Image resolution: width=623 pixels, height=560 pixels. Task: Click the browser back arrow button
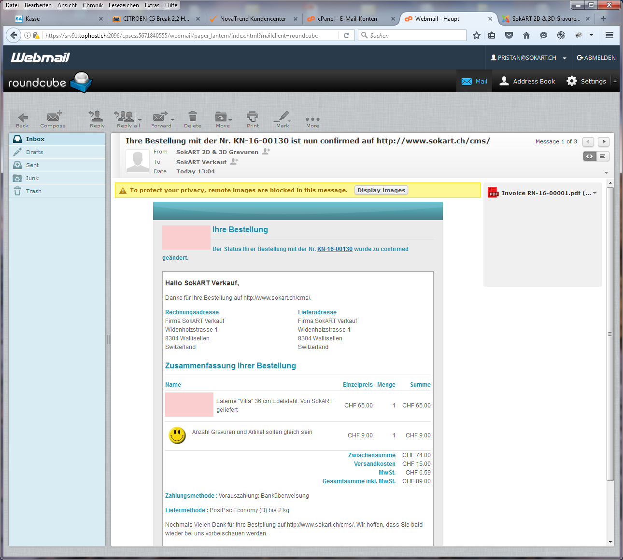click(x=14, y=35)
